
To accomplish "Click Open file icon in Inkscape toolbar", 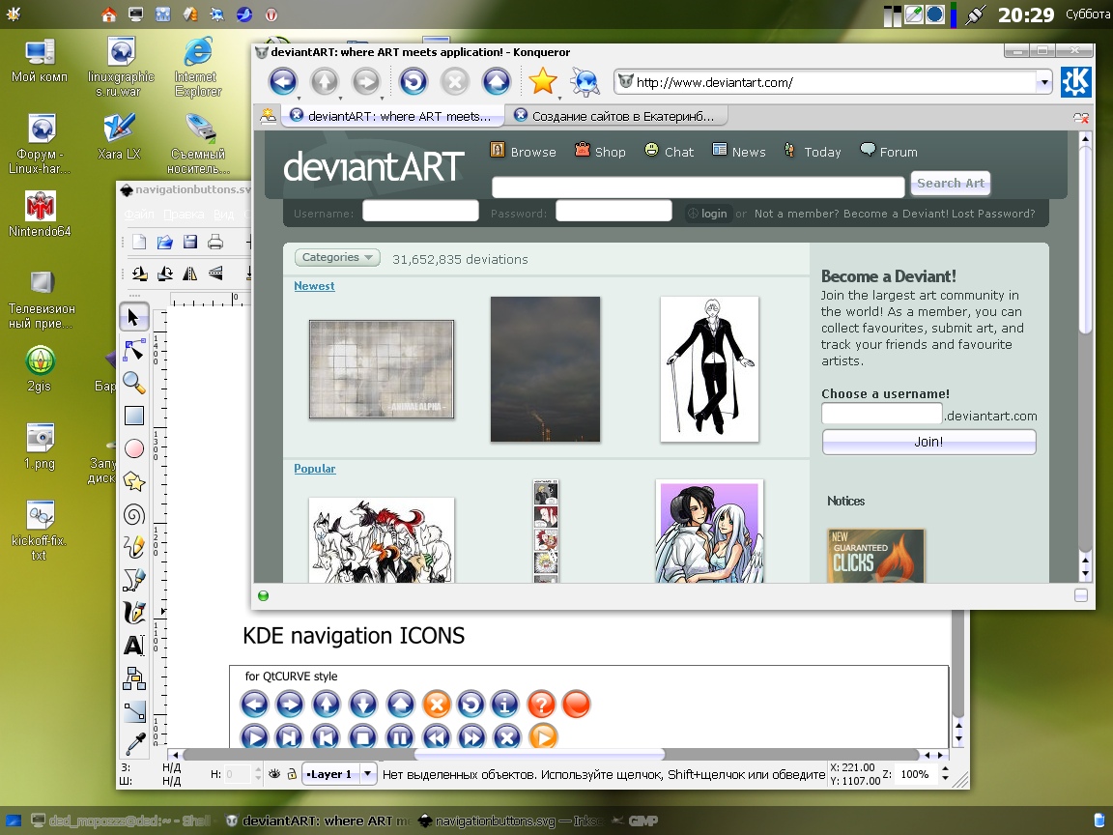I will (164, 243).
